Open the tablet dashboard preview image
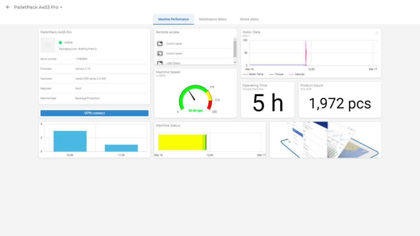The width and height of the screenshot is (420, 236). coord(325,140)
